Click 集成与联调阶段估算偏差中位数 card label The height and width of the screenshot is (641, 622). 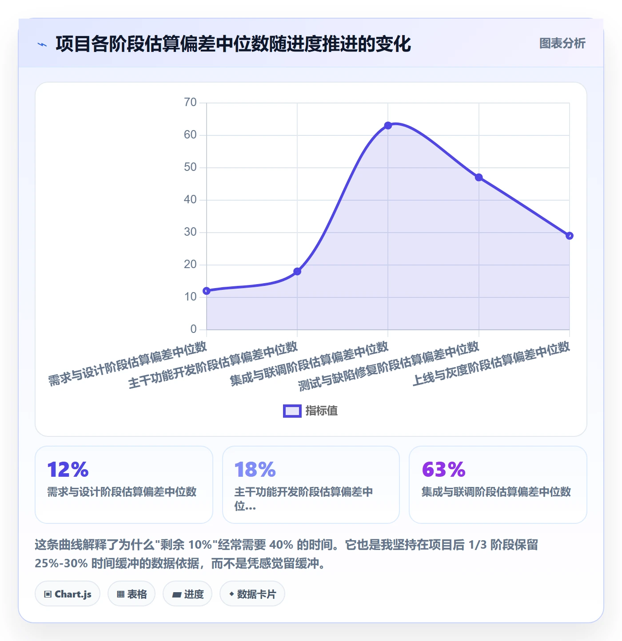(x=496, y=492)
